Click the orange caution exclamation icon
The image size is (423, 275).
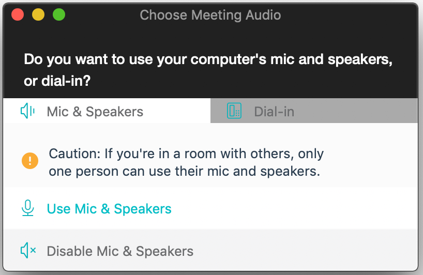click(30, 161)
